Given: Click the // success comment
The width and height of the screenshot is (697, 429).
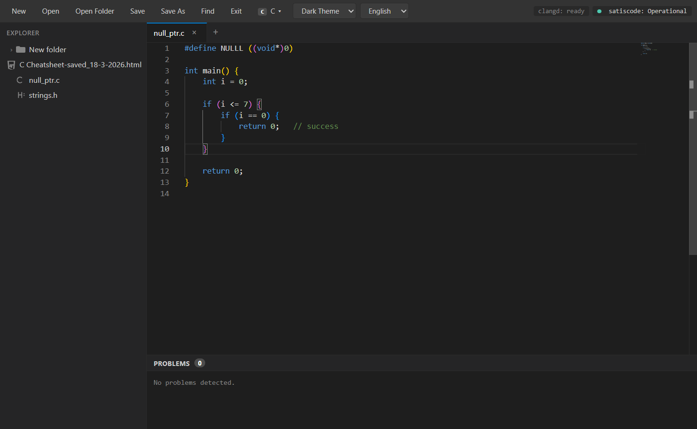Looking at the screenshot, I should [x=316, y=126].
